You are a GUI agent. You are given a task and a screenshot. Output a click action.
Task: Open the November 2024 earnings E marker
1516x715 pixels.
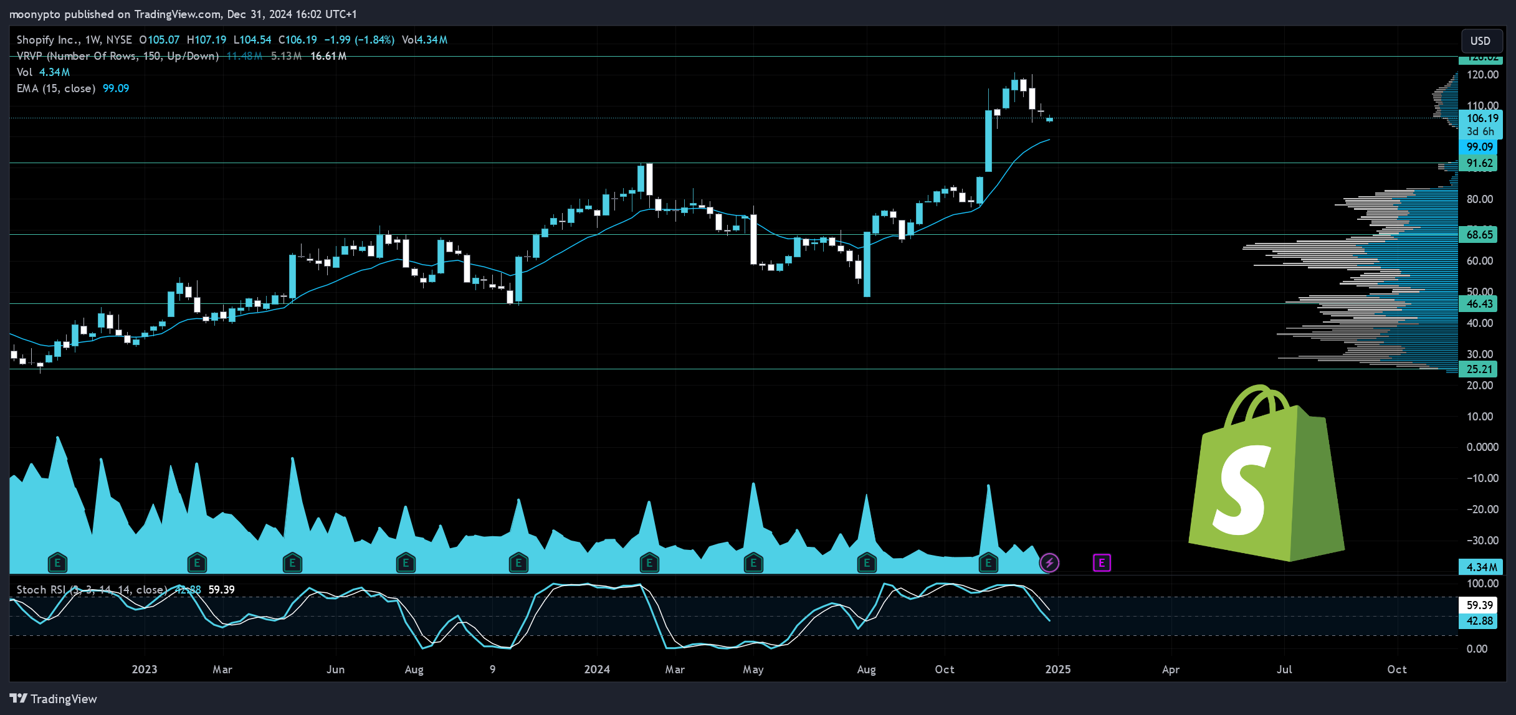tap(988, 563)
